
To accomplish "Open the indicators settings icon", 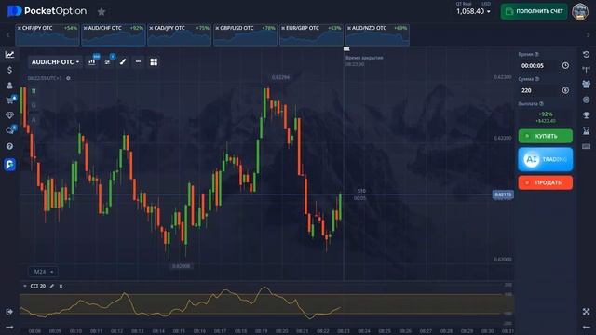I will pos(108,62).
